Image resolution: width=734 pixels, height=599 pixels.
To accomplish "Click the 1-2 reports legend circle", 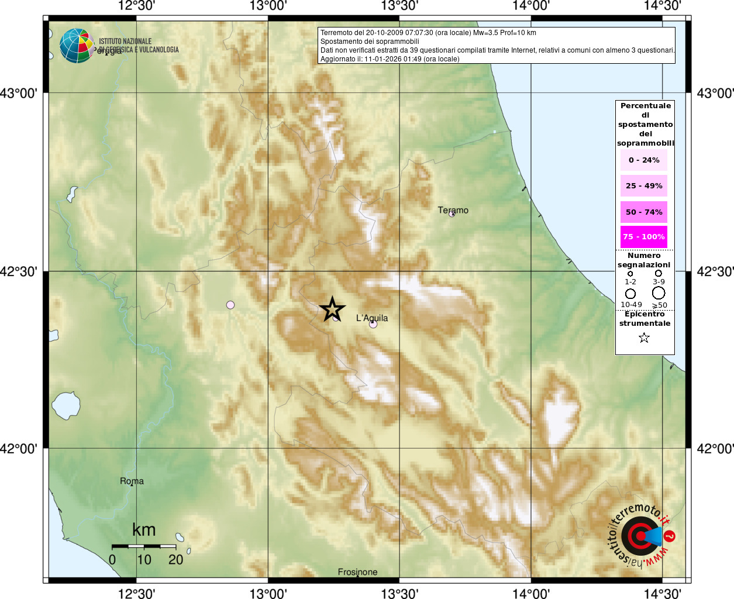I will (x=630, y=273).
